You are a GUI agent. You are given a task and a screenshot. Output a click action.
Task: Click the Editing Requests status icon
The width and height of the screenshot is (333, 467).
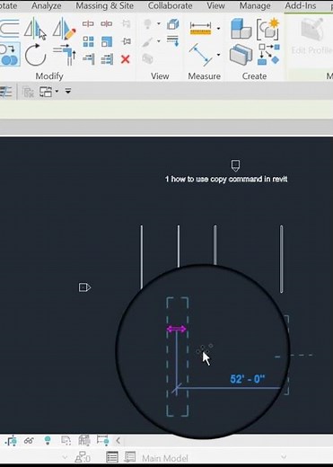[83, 457]
